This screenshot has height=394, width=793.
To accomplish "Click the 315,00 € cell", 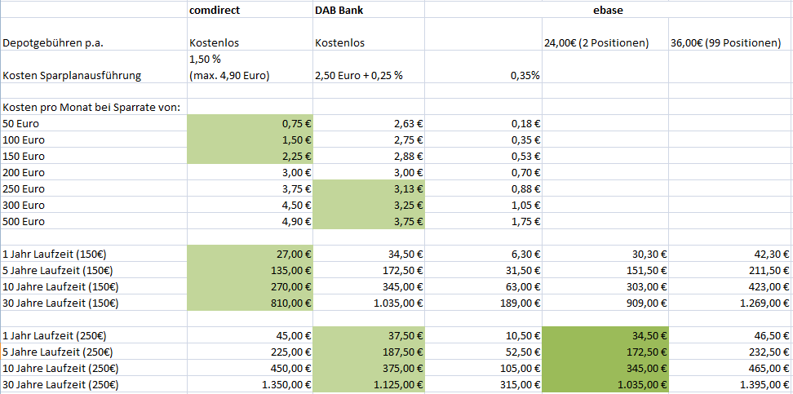I will (x=483, y=384).
